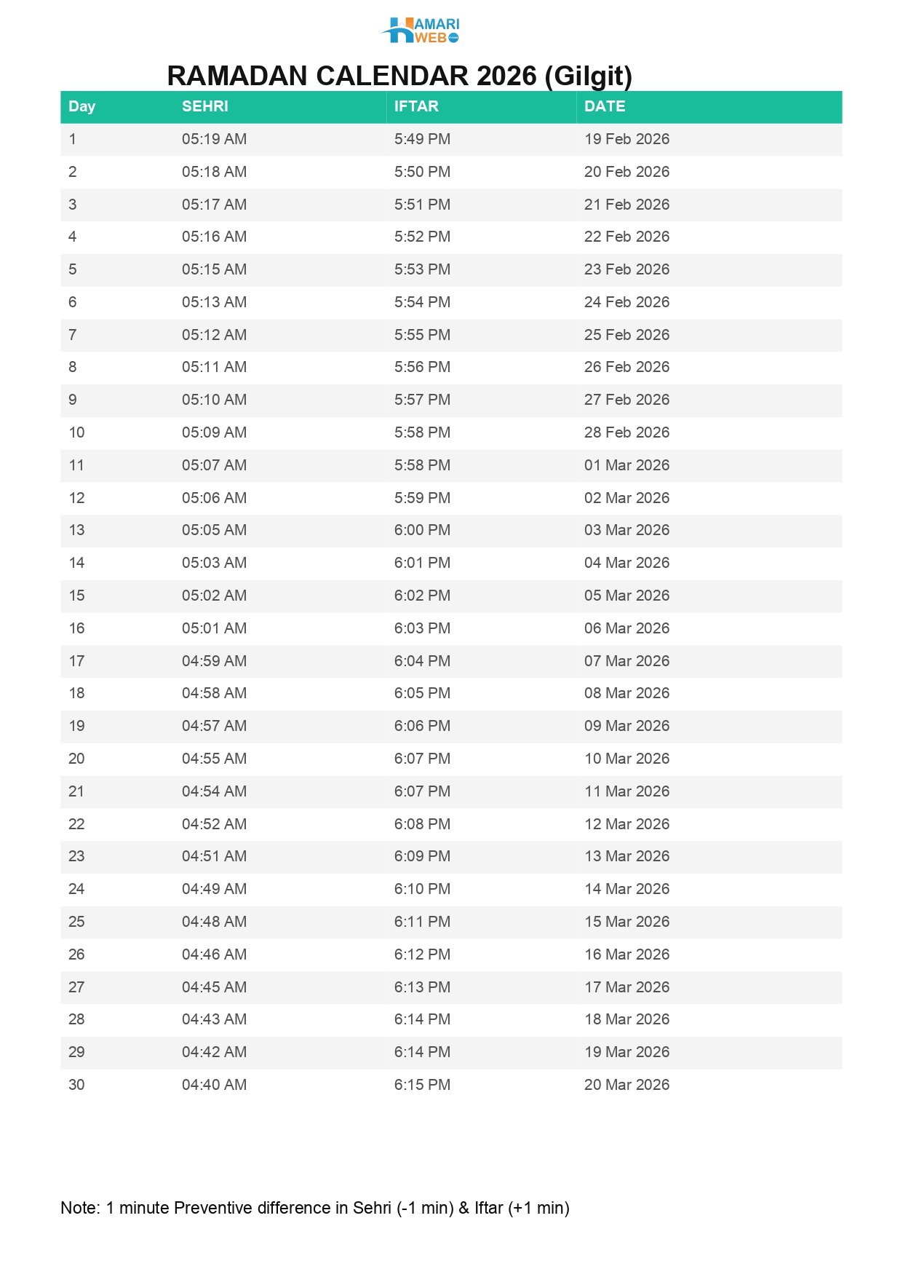Select the Day column header
This screenshot has height=1277, width=903.
click(81, 106)
